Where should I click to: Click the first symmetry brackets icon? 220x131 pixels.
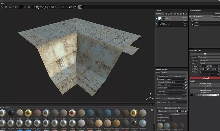point(21,7)
